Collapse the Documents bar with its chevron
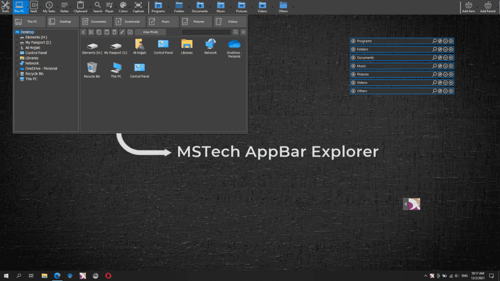This screenshot has width=500, height=281. click(446, 58)
